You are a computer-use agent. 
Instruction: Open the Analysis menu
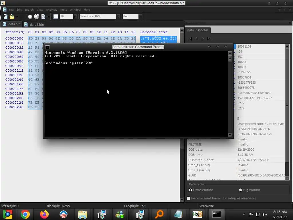point(52,9)
